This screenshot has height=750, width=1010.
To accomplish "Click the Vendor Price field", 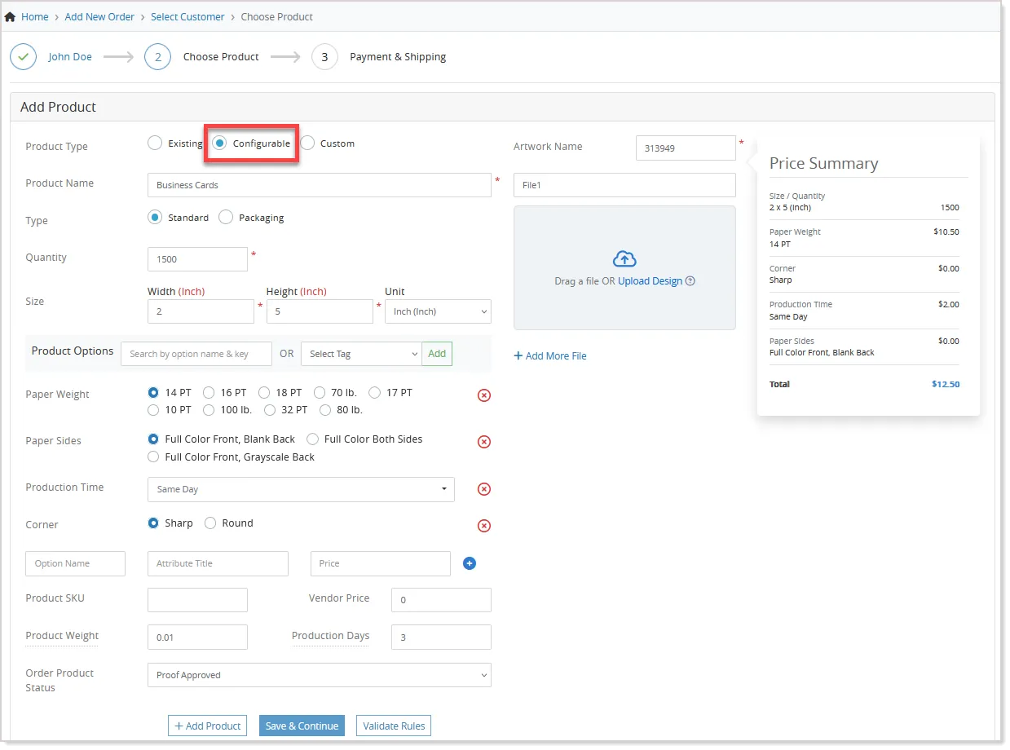I will tap(441, 600).
